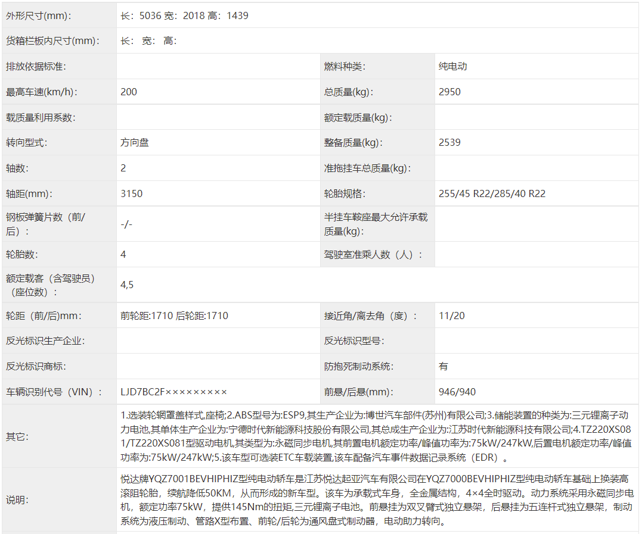Click the 前悬/后悬(mm) label

coord(358,392)
